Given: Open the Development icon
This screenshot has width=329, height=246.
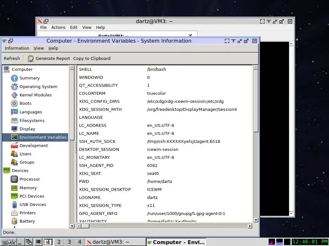Looking at the screenshot, I should pos(14,146).
